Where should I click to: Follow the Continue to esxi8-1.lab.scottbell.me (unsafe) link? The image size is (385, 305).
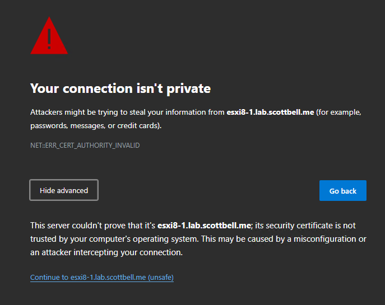click(101, 278)
